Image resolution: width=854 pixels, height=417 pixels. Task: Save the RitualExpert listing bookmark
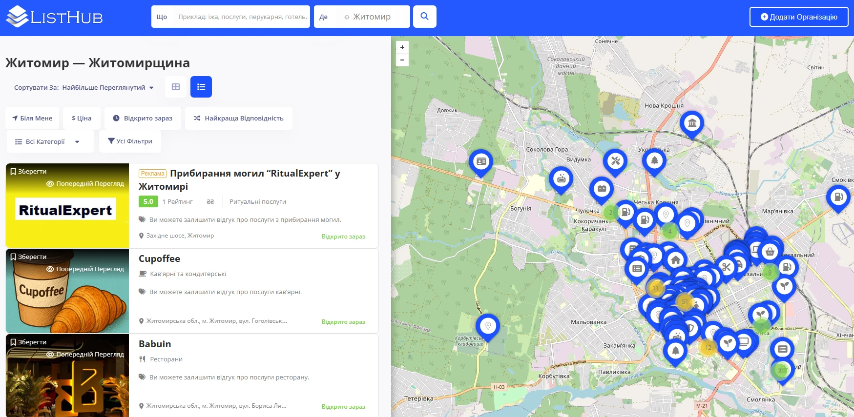pos(28,172)
